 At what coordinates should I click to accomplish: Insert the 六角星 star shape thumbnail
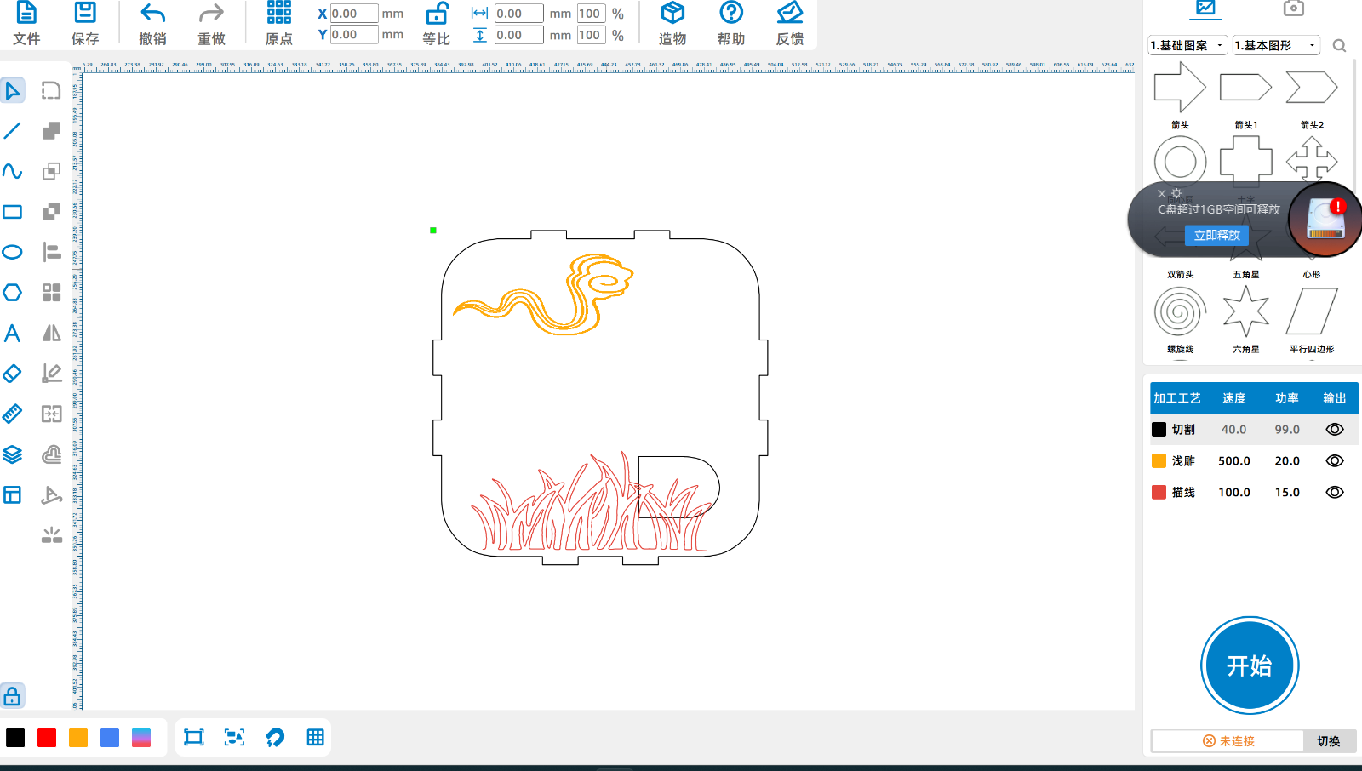tap(1245, 312)
